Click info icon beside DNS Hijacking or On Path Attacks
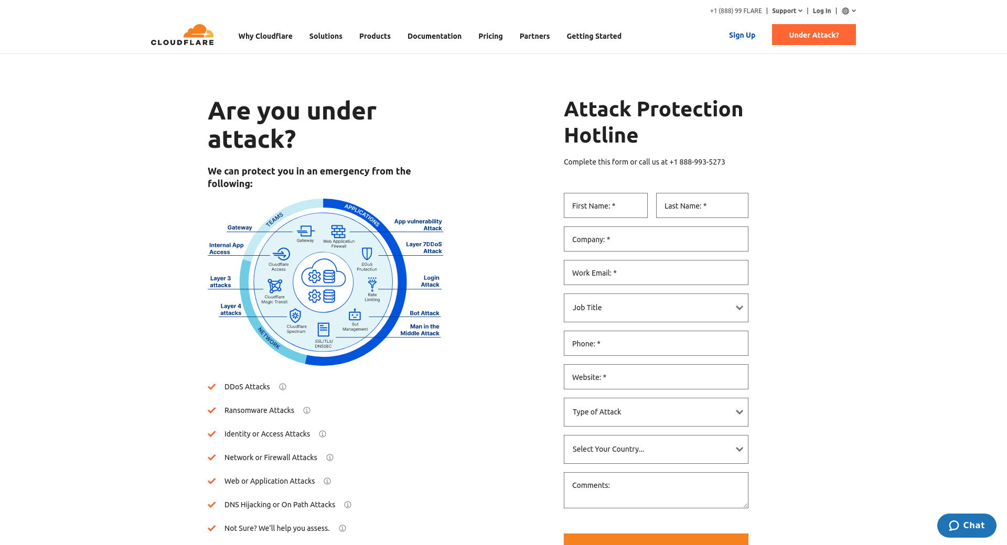 pos(348,505)
